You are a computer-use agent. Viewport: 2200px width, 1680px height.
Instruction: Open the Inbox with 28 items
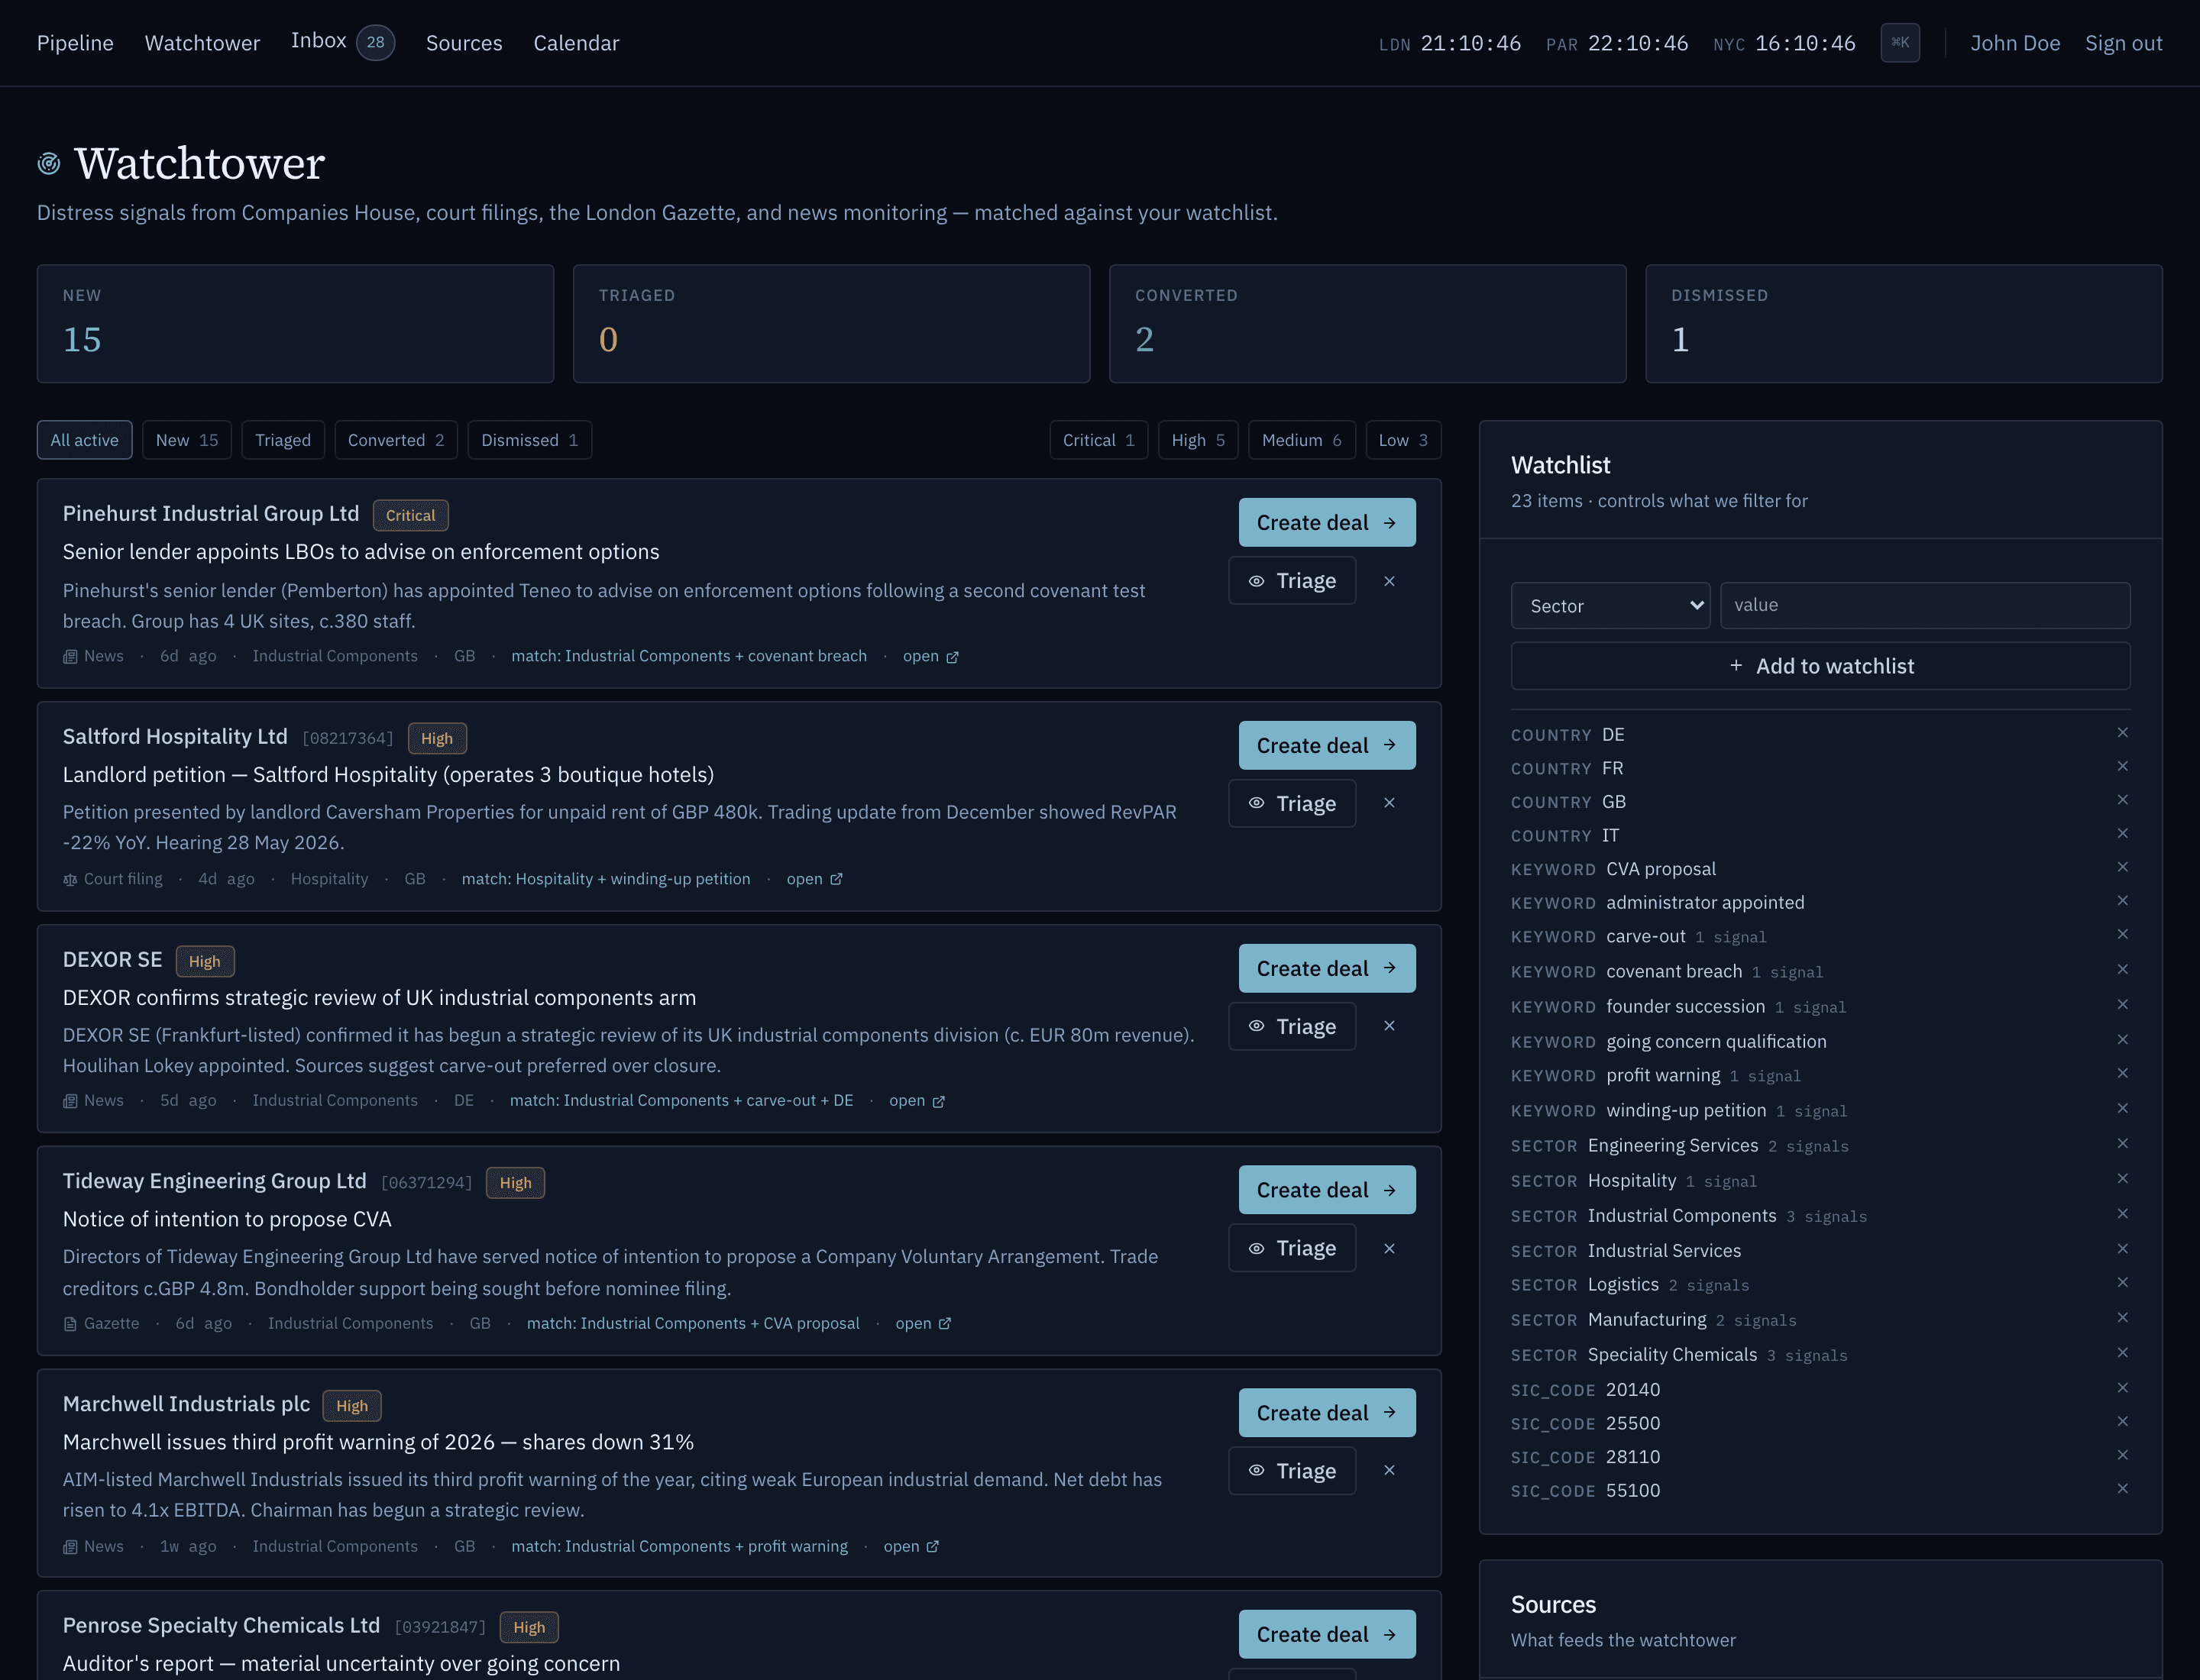(x=342, y=42)
